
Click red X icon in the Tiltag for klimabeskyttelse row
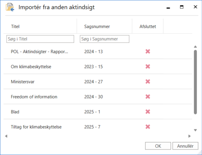point(148,127)
